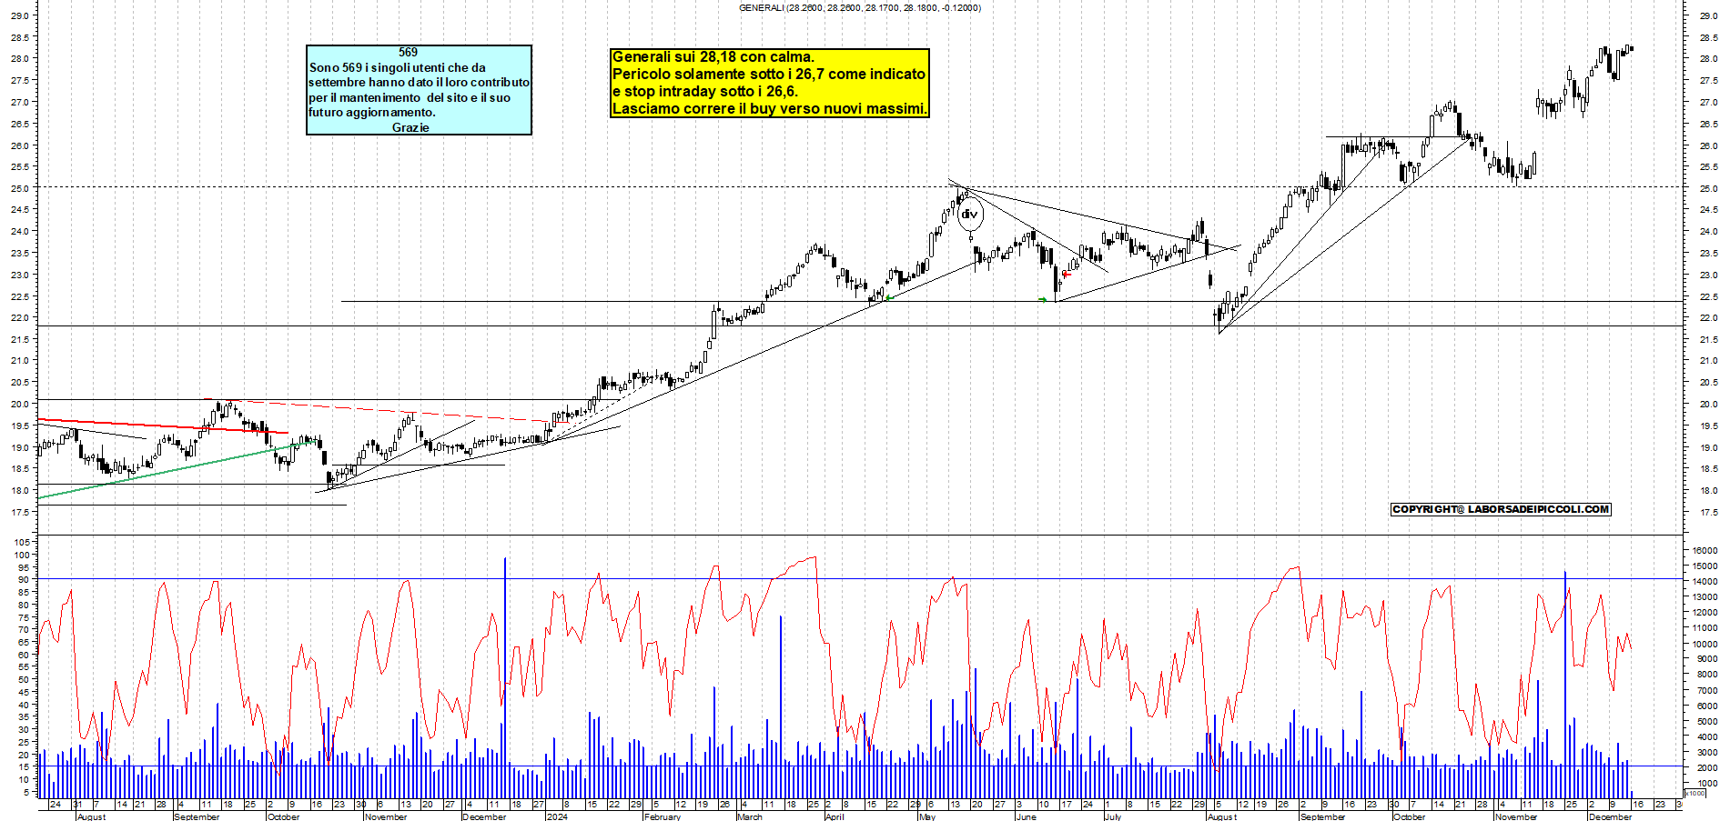Click the '2024' year label on time axis
Viewport: 1720px width, 821px height.
coord(557,816)
